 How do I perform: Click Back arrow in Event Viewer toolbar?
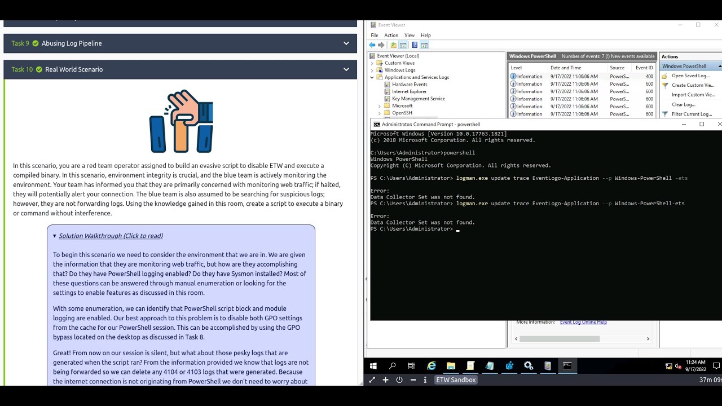(x=372, y=45)
